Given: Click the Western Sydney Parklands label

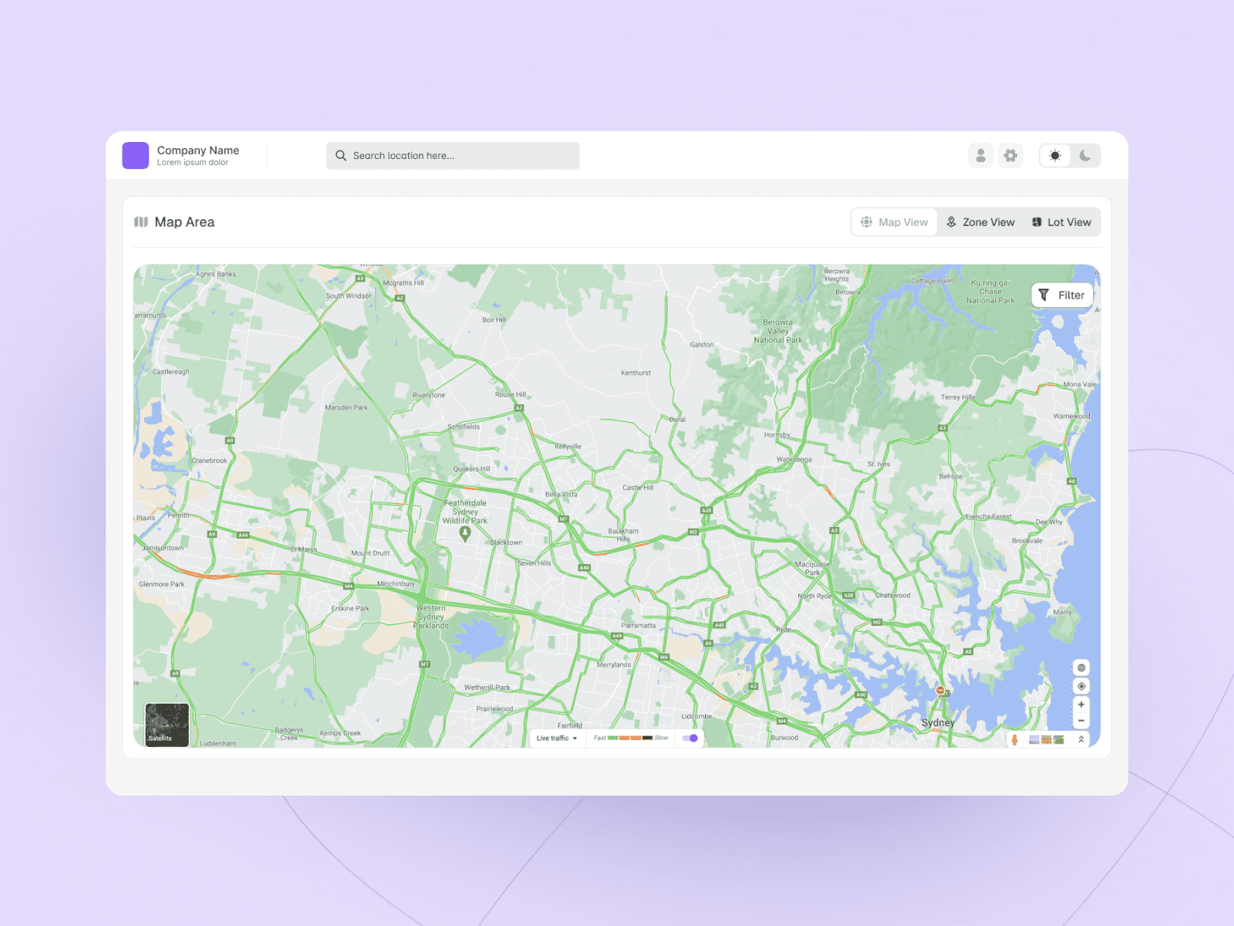Looking at the screenshot, I should 431,617.
